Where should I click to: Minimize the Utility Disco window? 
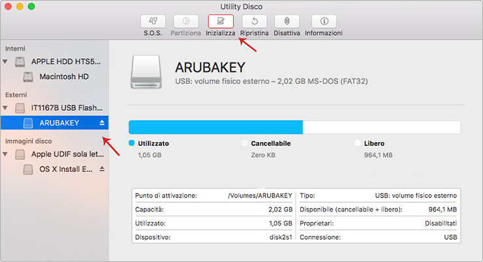click(x=20, y=7)
